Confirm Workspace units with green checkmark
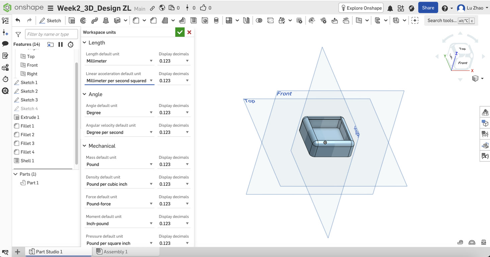490x257 pixels. point(180,32)
